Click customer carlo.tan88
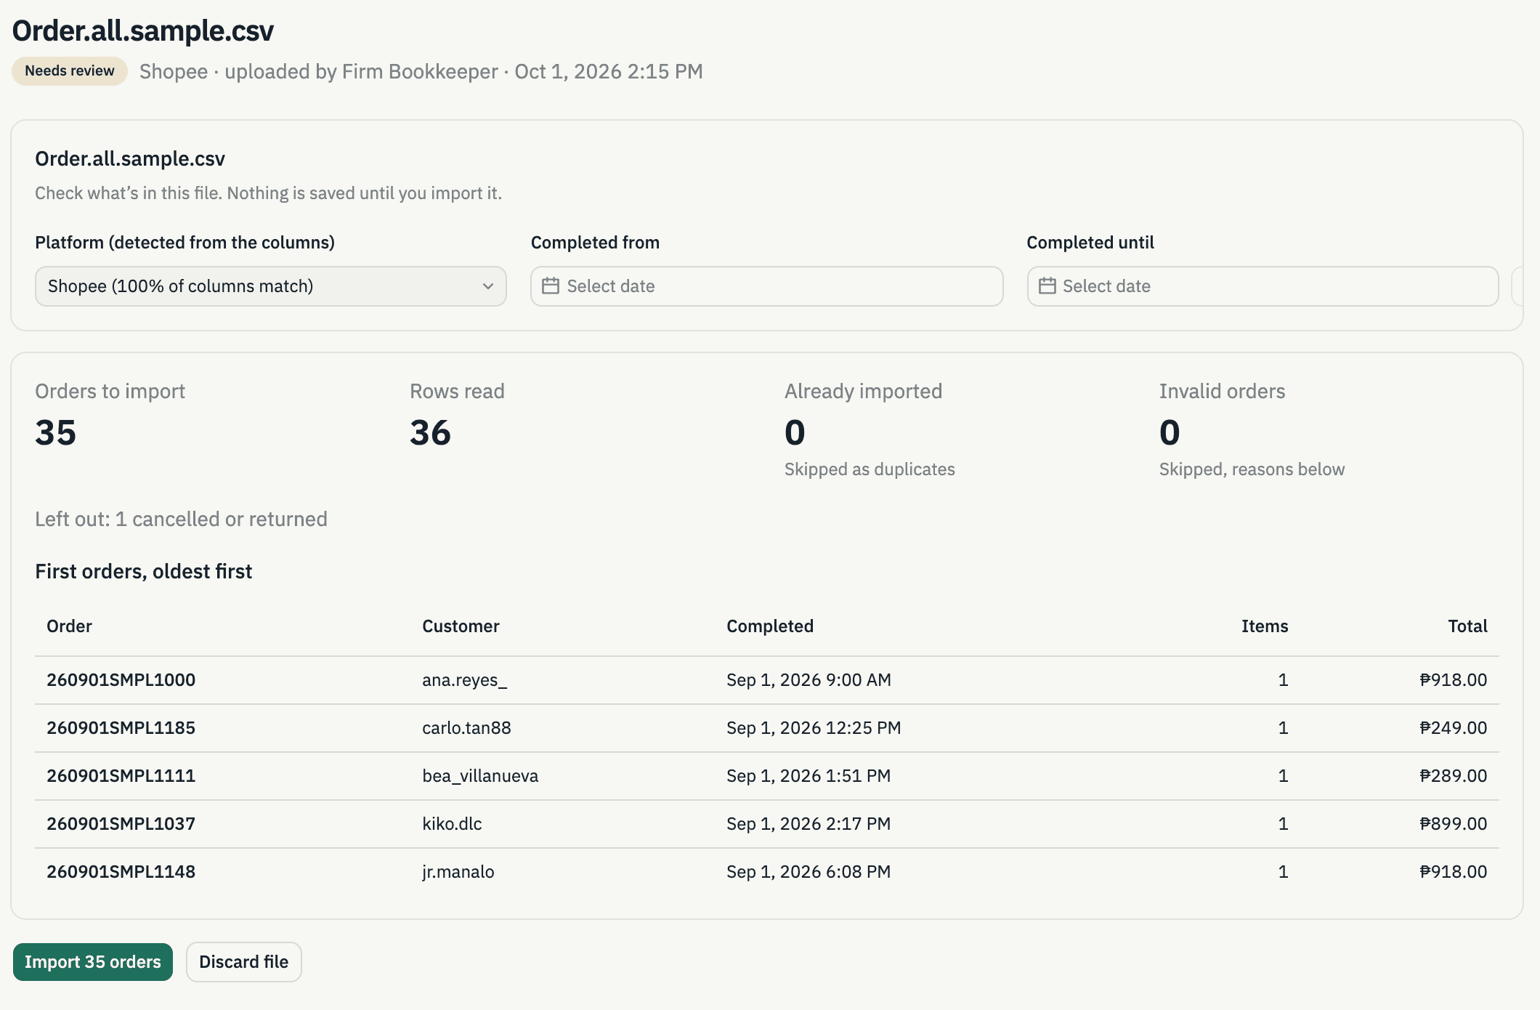 coord(466,728)
